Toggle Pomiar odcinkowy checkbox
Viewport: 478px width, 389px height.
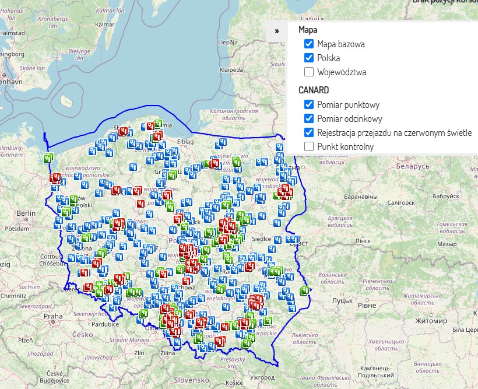[309, 119]
